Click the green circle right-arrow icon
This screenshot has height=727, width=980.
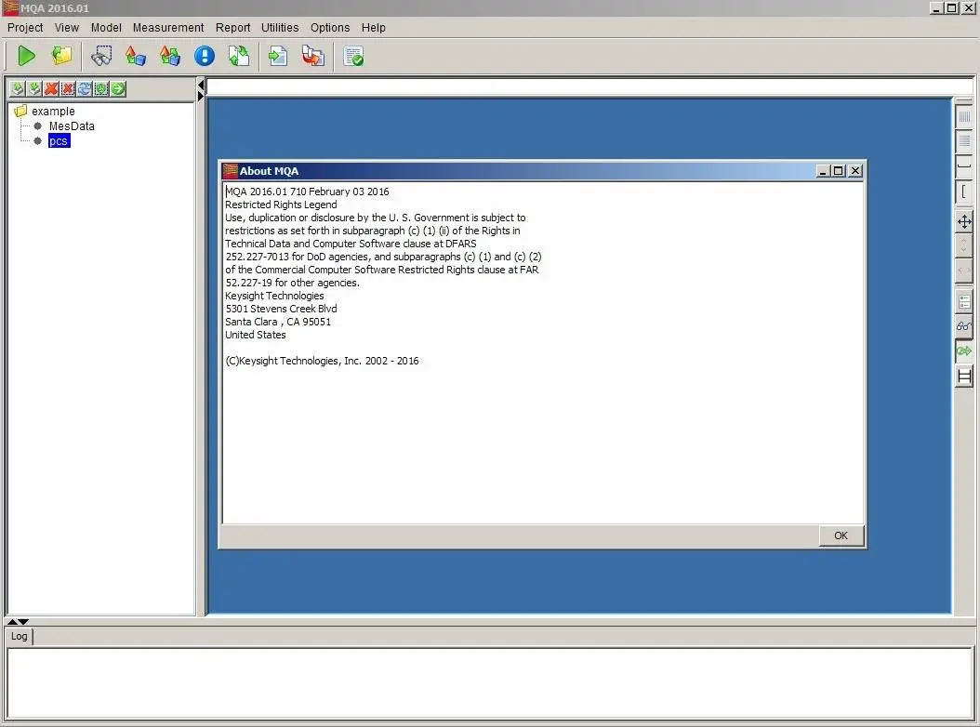click(118, 88)
